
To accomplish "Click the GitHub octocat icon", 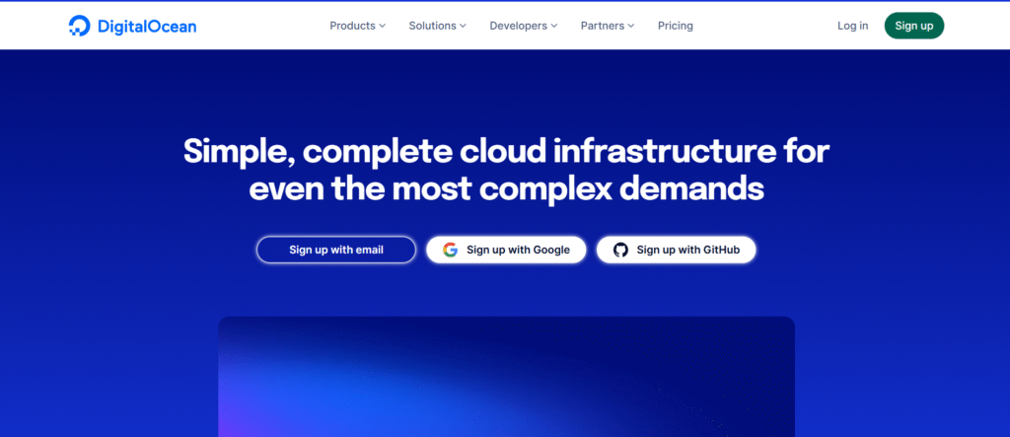I will pos(620,250).
